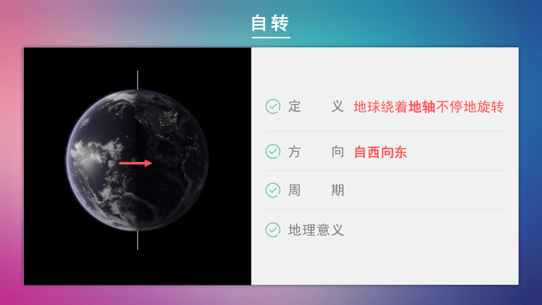Viewport: 542px width, 305px height.
Task: Click the axis line below the globe
Action: coord(137,240)
